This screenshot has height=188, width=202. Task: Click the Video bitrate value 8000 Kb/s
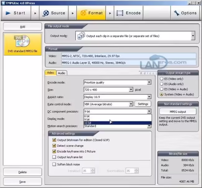click(x=188, y=160)
